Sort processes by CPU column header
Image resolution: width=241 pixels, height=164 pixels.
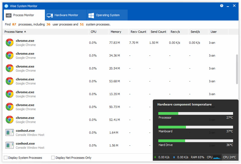tap(93, 32)
